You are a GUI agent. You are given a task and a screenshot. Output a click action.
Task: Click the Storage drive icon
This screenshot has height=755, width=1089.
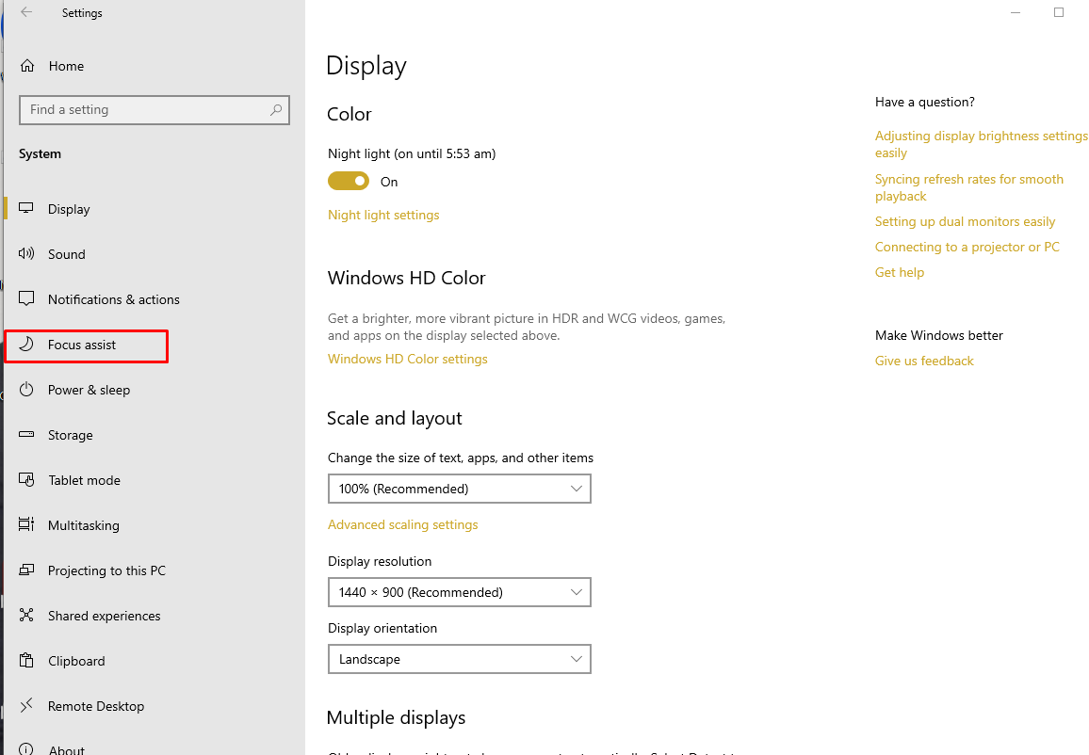(x=26, y=434)
